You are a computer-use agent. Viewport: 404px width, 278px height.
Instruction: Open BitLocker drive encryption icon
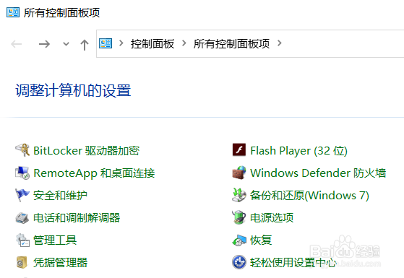pos(22,150)
